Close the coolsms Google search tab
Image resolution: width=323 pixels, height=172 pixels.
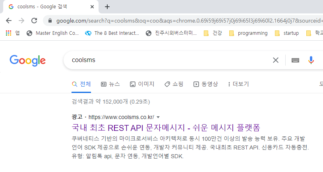[x=92, y=7]
